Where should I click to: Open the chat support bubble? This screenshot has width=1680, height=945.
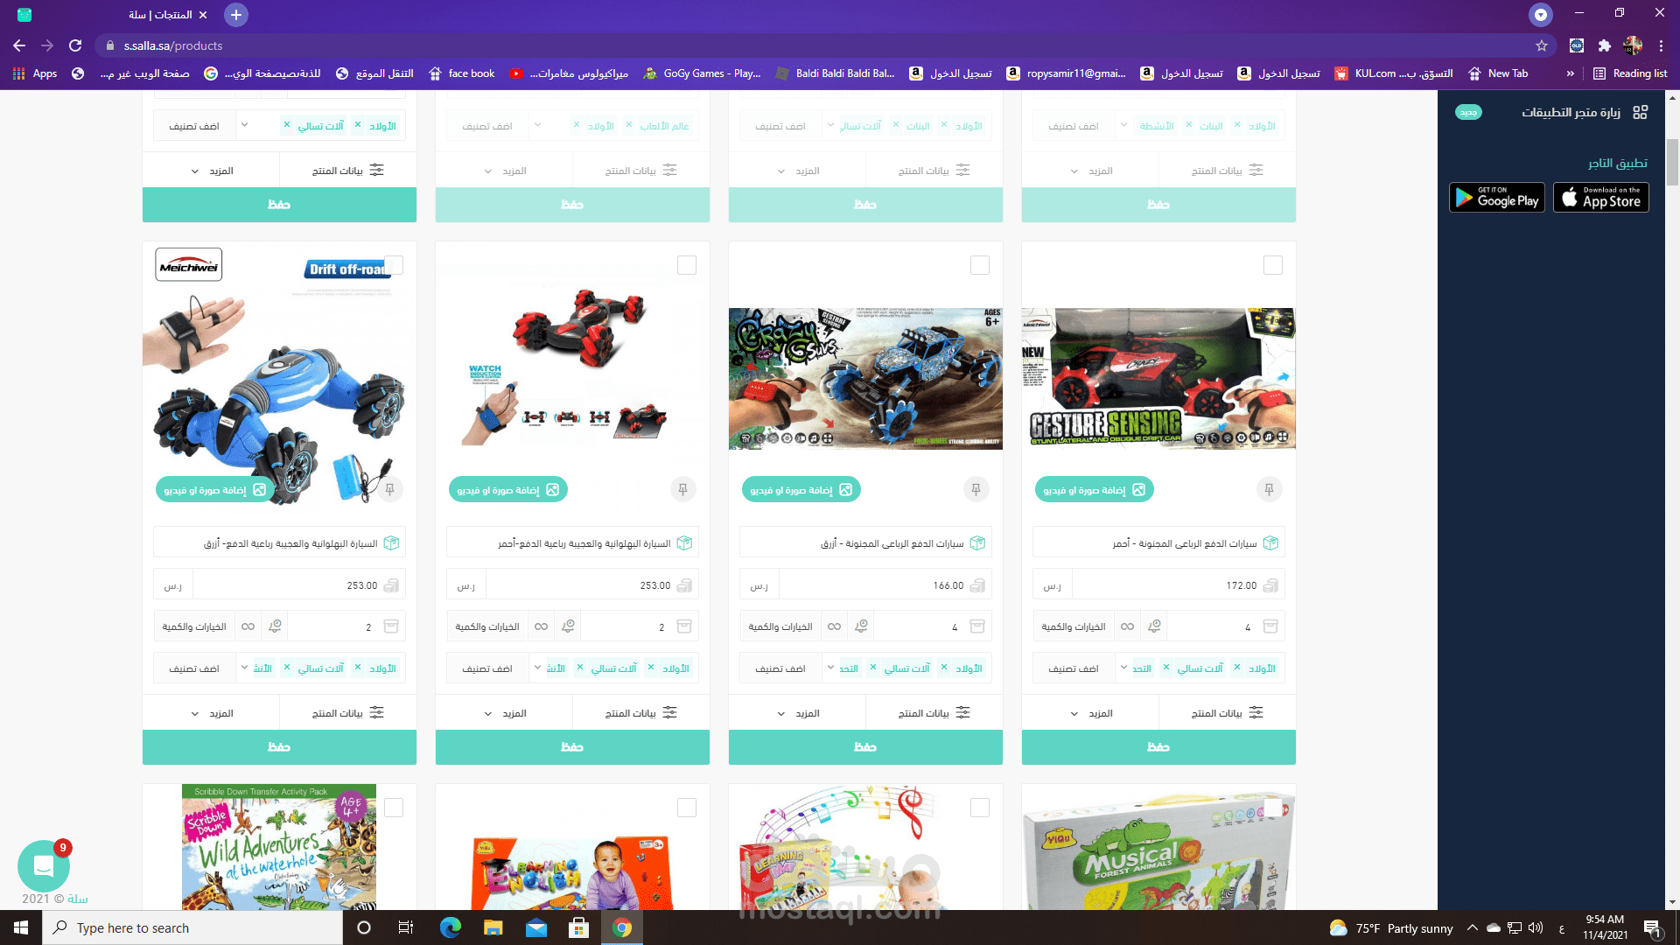click(44, 866)
